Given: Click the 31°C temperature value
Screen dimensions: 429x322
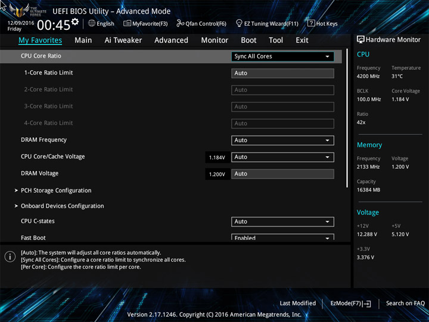Looking at the screenshot, I should point(397,76).
